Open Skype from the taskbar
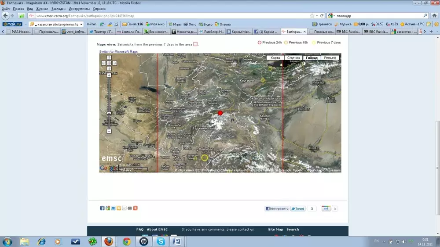This screenshot has height=247, width=440. click(161, 241)
